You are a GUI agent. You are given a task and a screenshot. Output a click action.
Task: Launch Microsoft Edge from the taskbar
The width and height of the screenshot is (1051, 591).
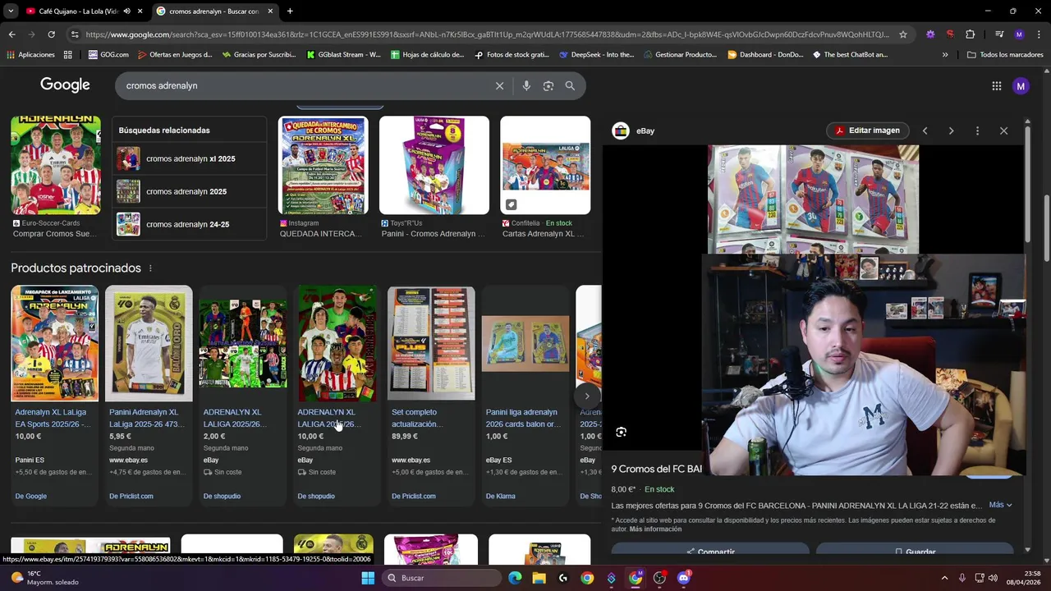(515, 578)
